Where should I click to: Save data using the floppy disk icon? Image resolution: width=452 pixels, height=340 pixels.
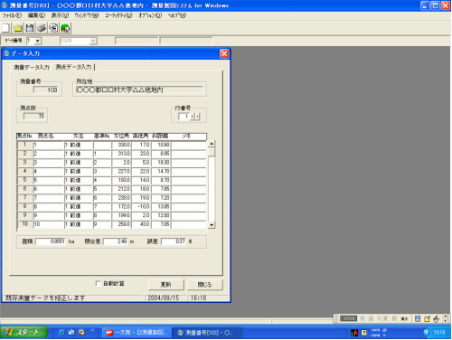point(30,28)
